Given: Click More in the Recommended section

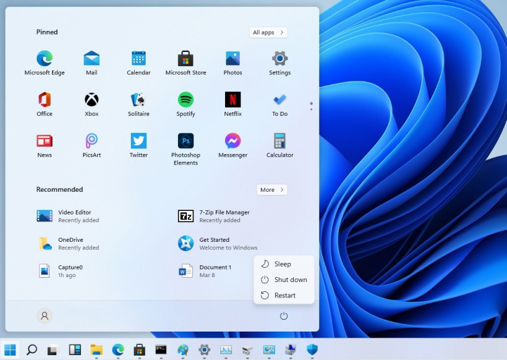Looking at the screenshot, I should point(272,189).
